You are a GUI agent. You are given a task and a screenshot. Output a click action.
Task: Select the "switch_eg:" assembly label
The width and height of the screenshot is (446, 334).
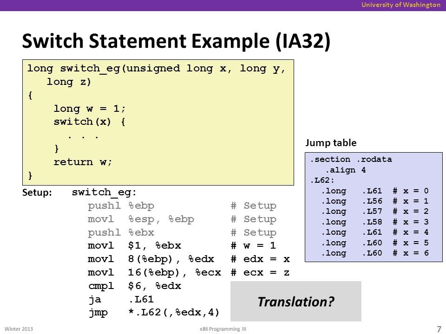click(104, 192)
